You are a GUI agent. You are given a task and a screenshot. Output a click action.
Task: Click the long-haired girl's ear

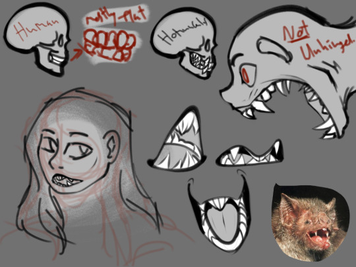click(x=111, y=146)
